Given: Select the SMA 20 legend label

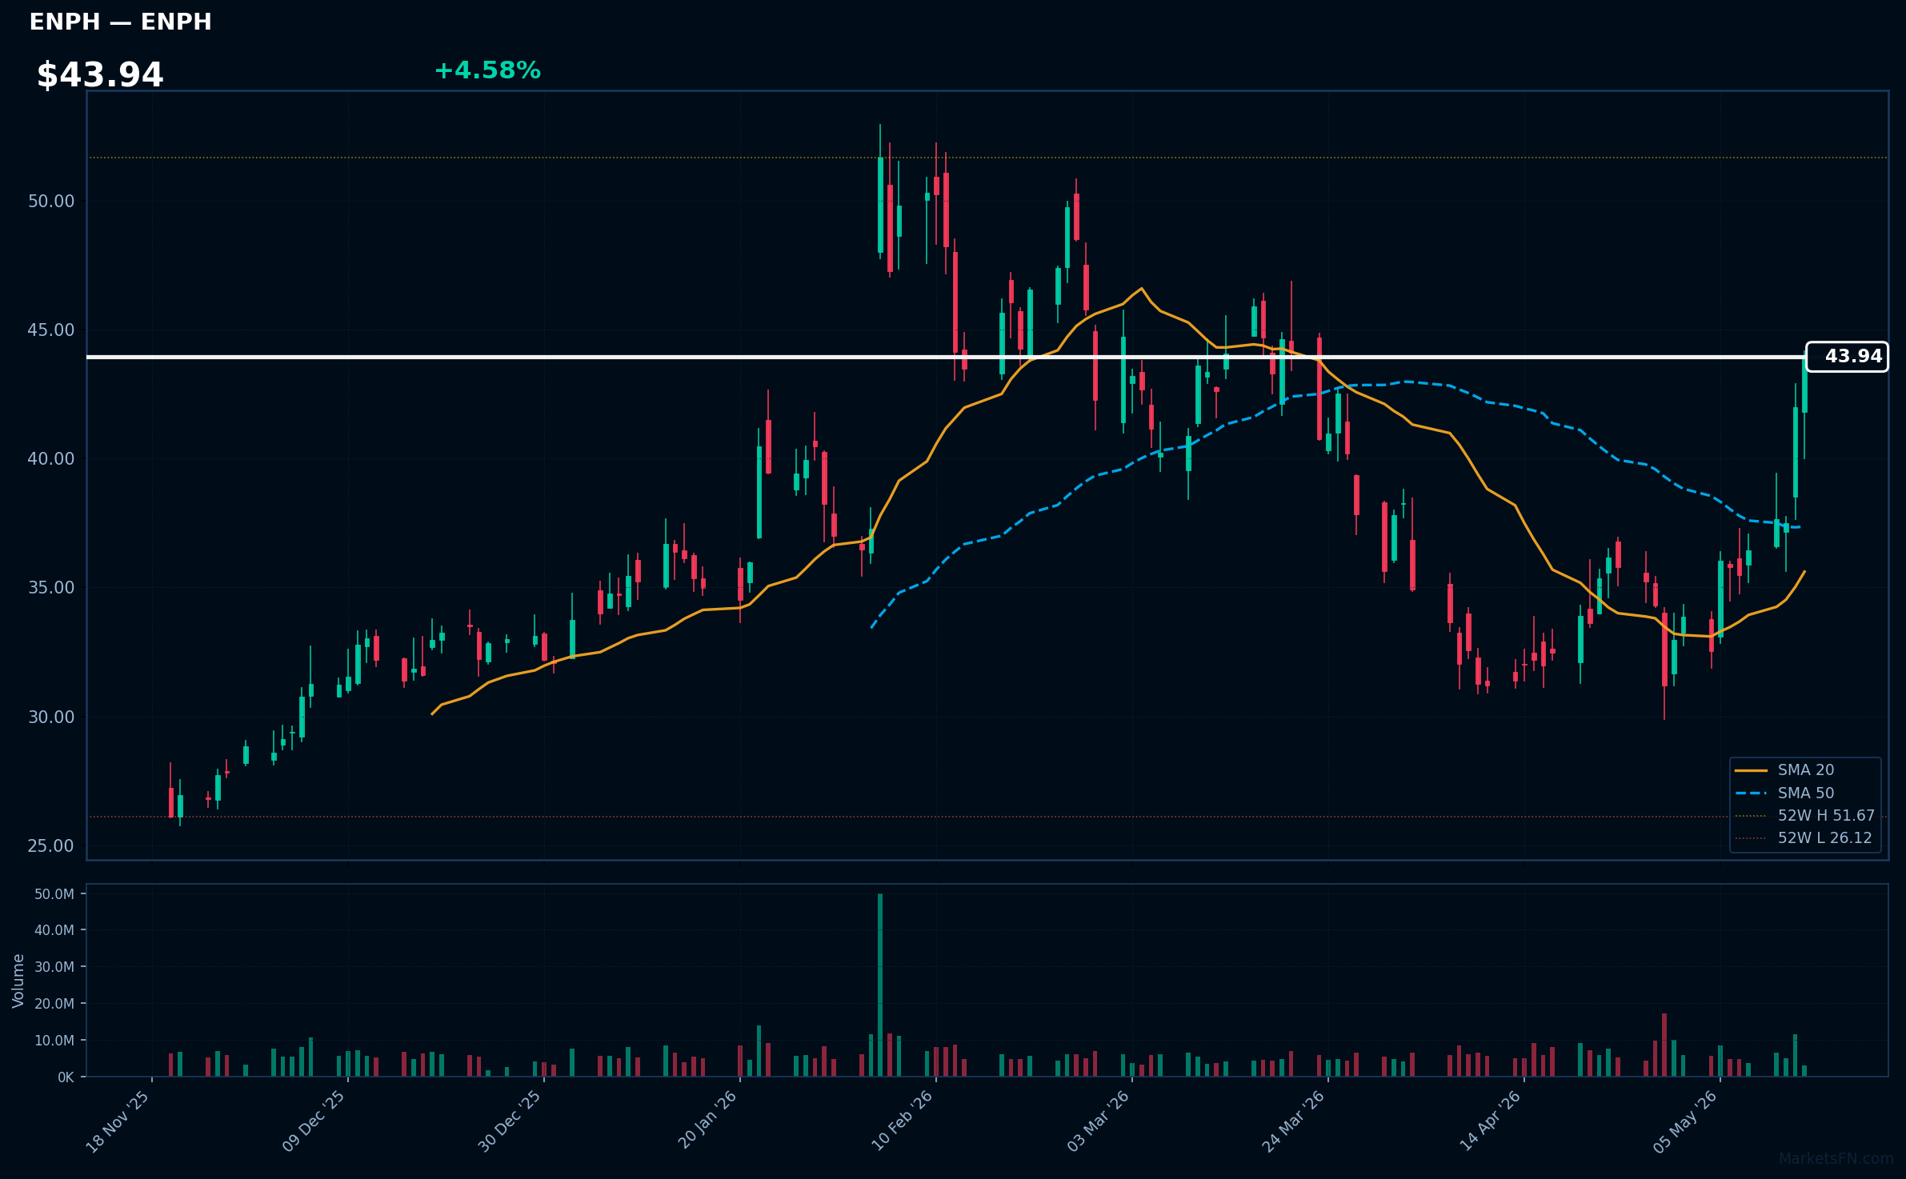Looking at the screenshot, I should 1806,770.
